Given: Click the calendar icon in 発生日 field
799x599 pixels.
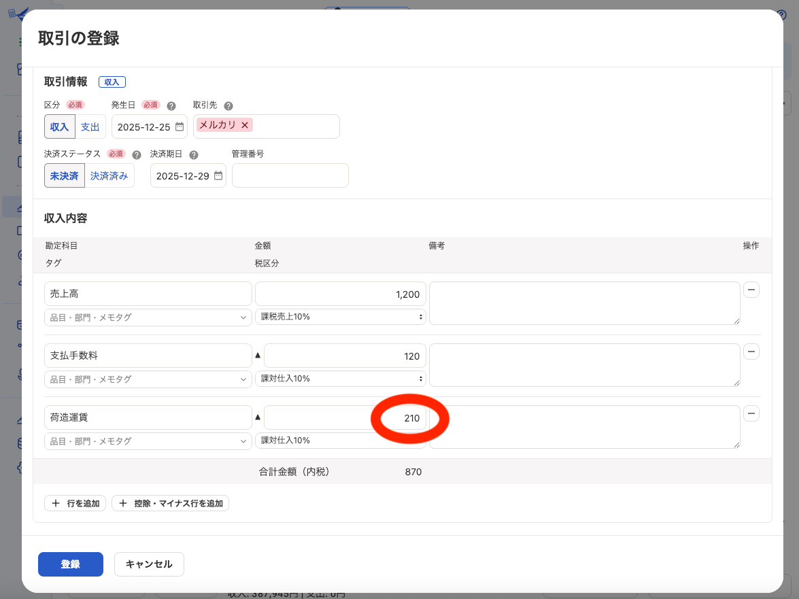Looking at the screenshot, I should [x=180, y=126].
